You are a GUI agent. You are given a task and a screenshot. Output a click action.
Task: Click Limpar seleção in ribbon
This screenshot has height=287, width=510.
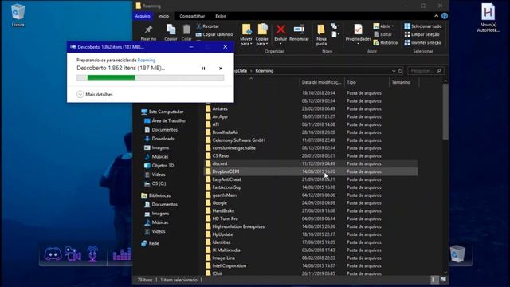point(422,34)
